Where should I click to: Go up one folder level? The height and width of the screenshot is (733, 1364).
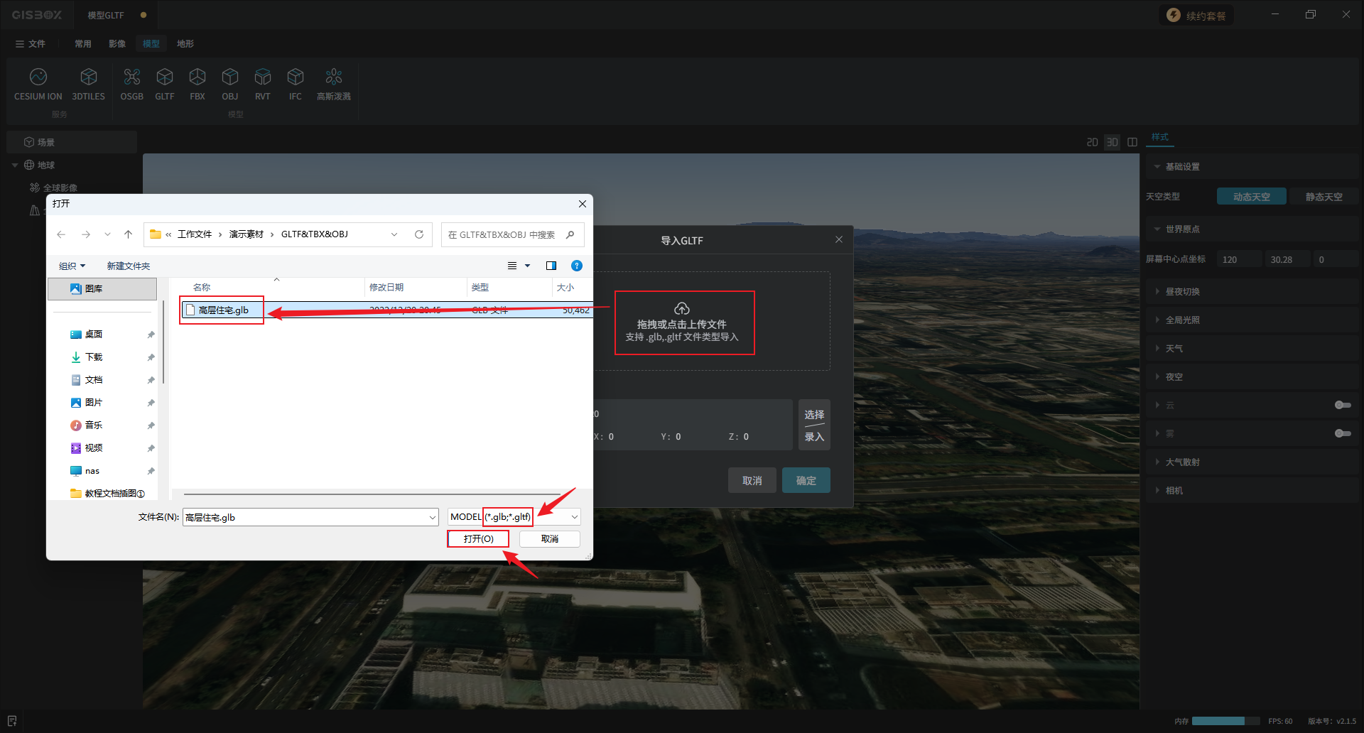(128, 234)
